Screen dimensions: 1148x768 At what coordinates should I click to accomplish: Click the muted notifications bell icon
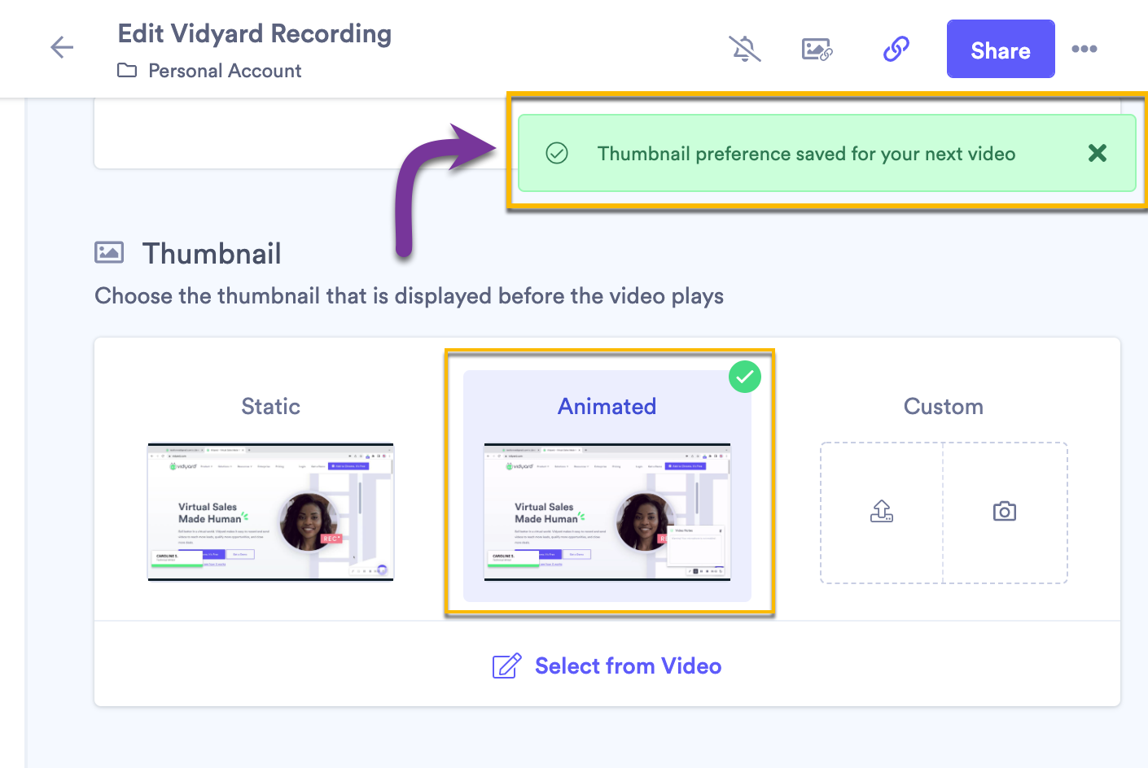pyautogui.click(x=744, y=49)
